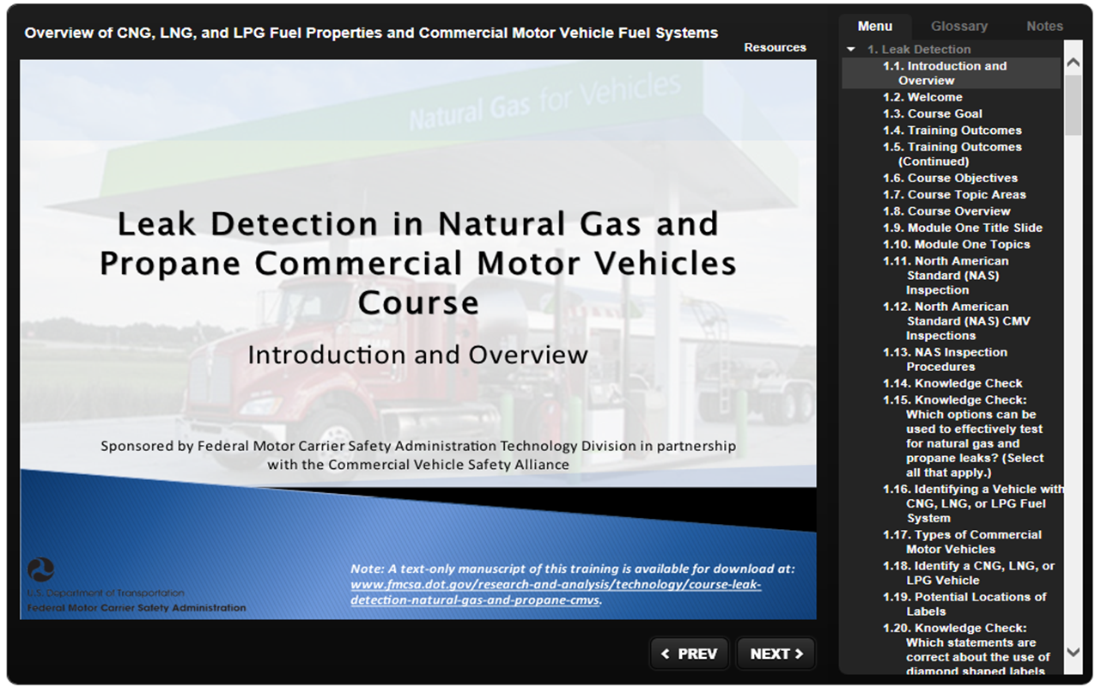Open the FMCSA manuscript download link
The image size is (1095, 688).
[x=556, y=592]
